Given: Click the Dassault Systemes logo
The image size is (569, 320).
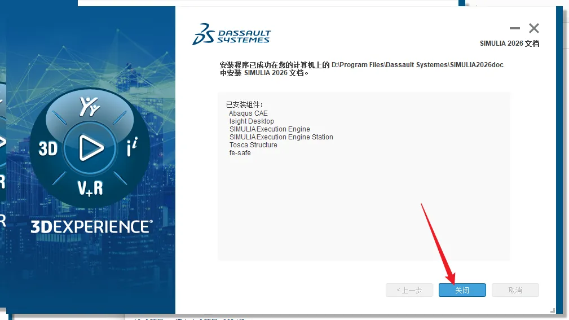Looking at the screenshot, I should click(x=232, y=34).
